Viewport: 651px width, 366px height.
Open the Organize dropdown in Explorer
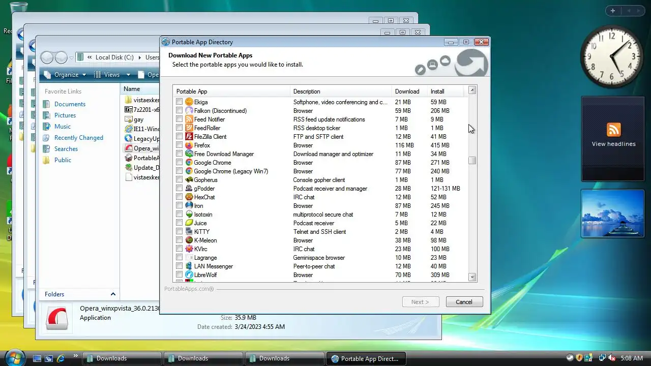[x=66, y=75]
